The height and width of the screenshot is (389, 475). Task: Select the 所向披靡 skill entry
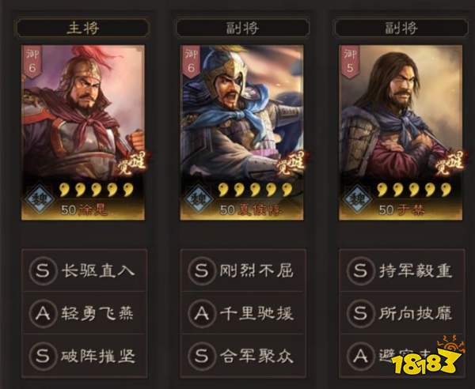pos(401,313)
